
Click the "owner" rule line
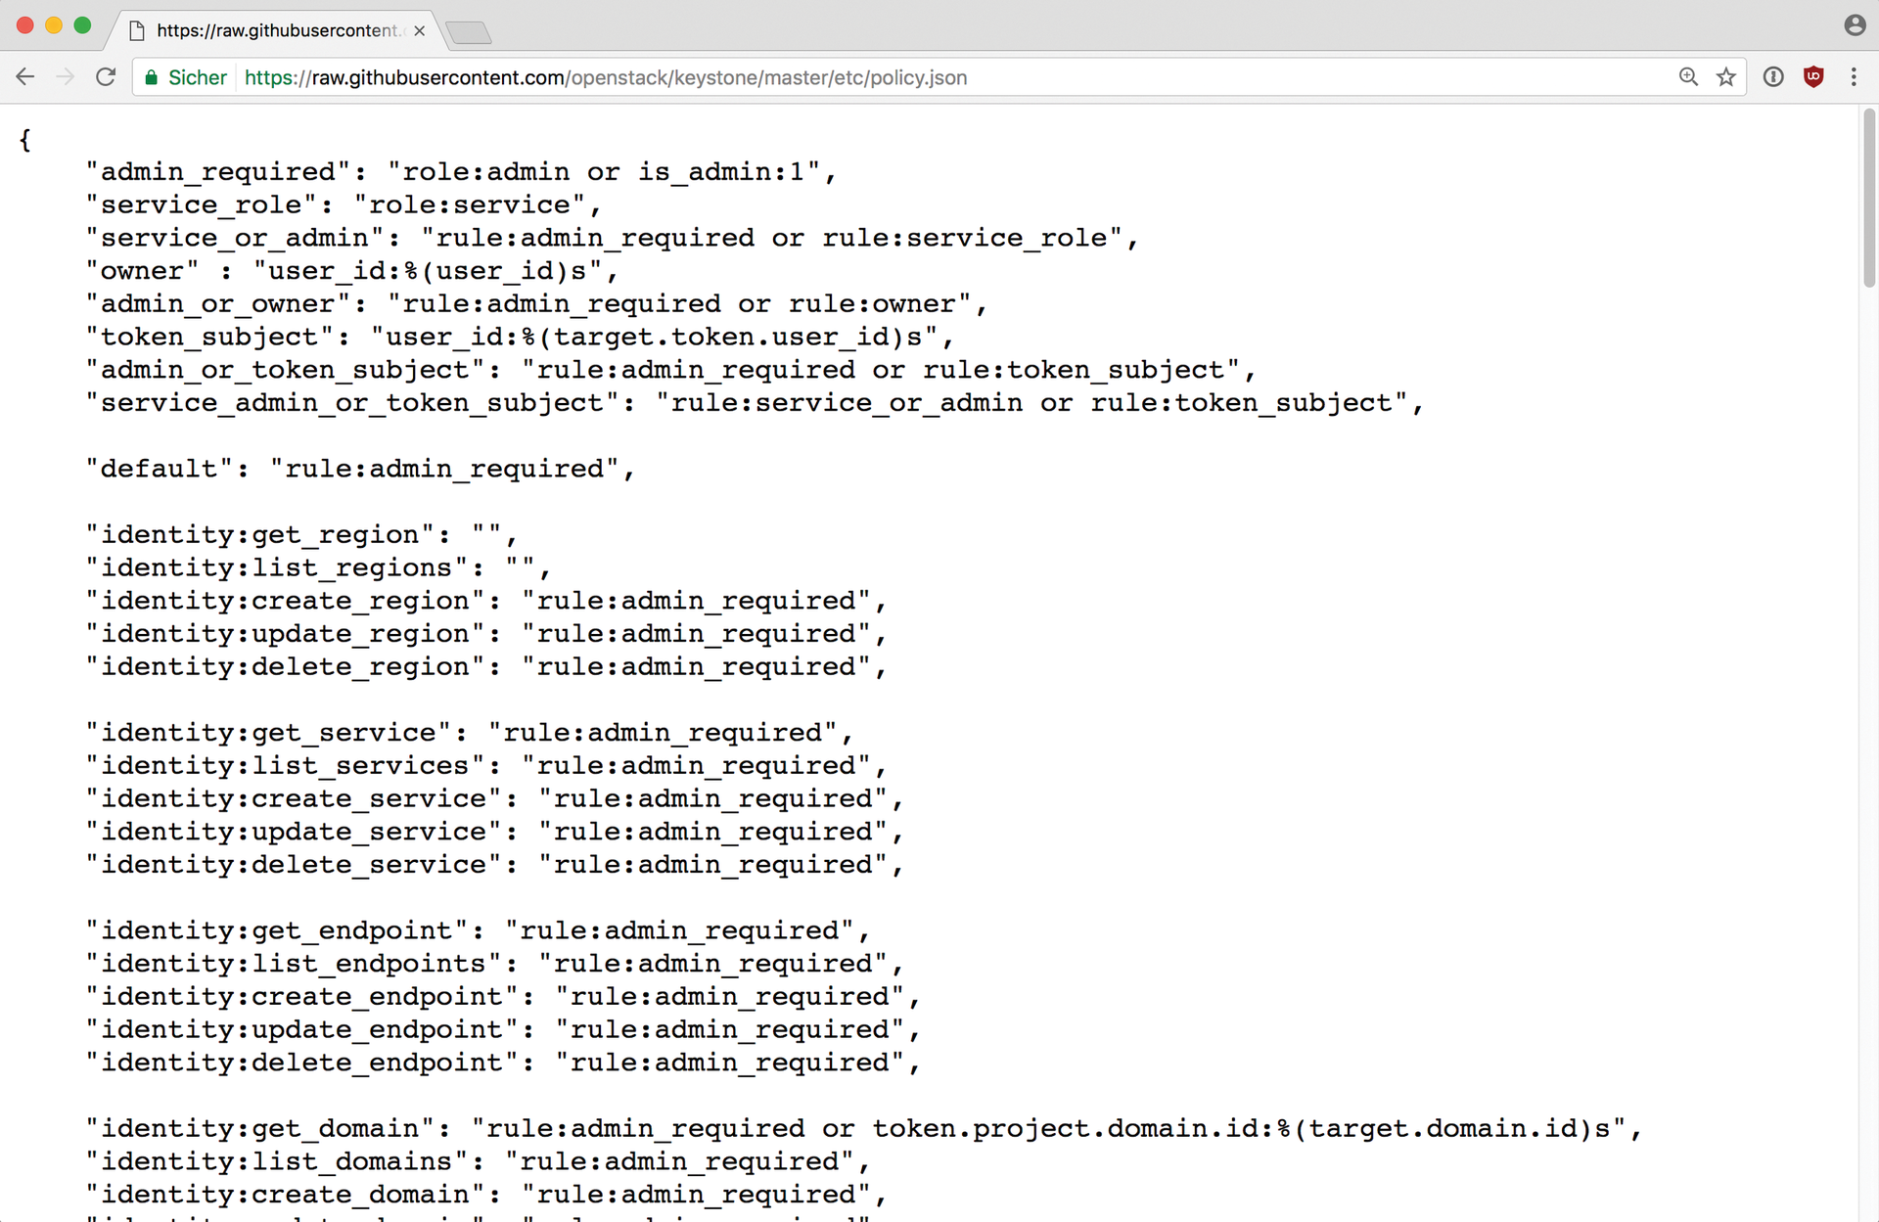point(352,271)
